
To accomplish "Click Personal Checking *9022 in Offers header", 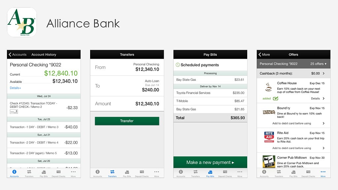I will (278, 64).
